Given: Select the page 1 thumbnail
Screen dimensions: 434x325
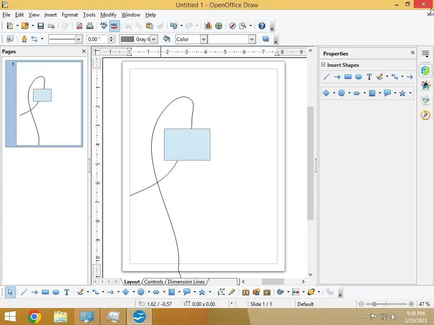Looking at the screenshot, I should 49,104.
